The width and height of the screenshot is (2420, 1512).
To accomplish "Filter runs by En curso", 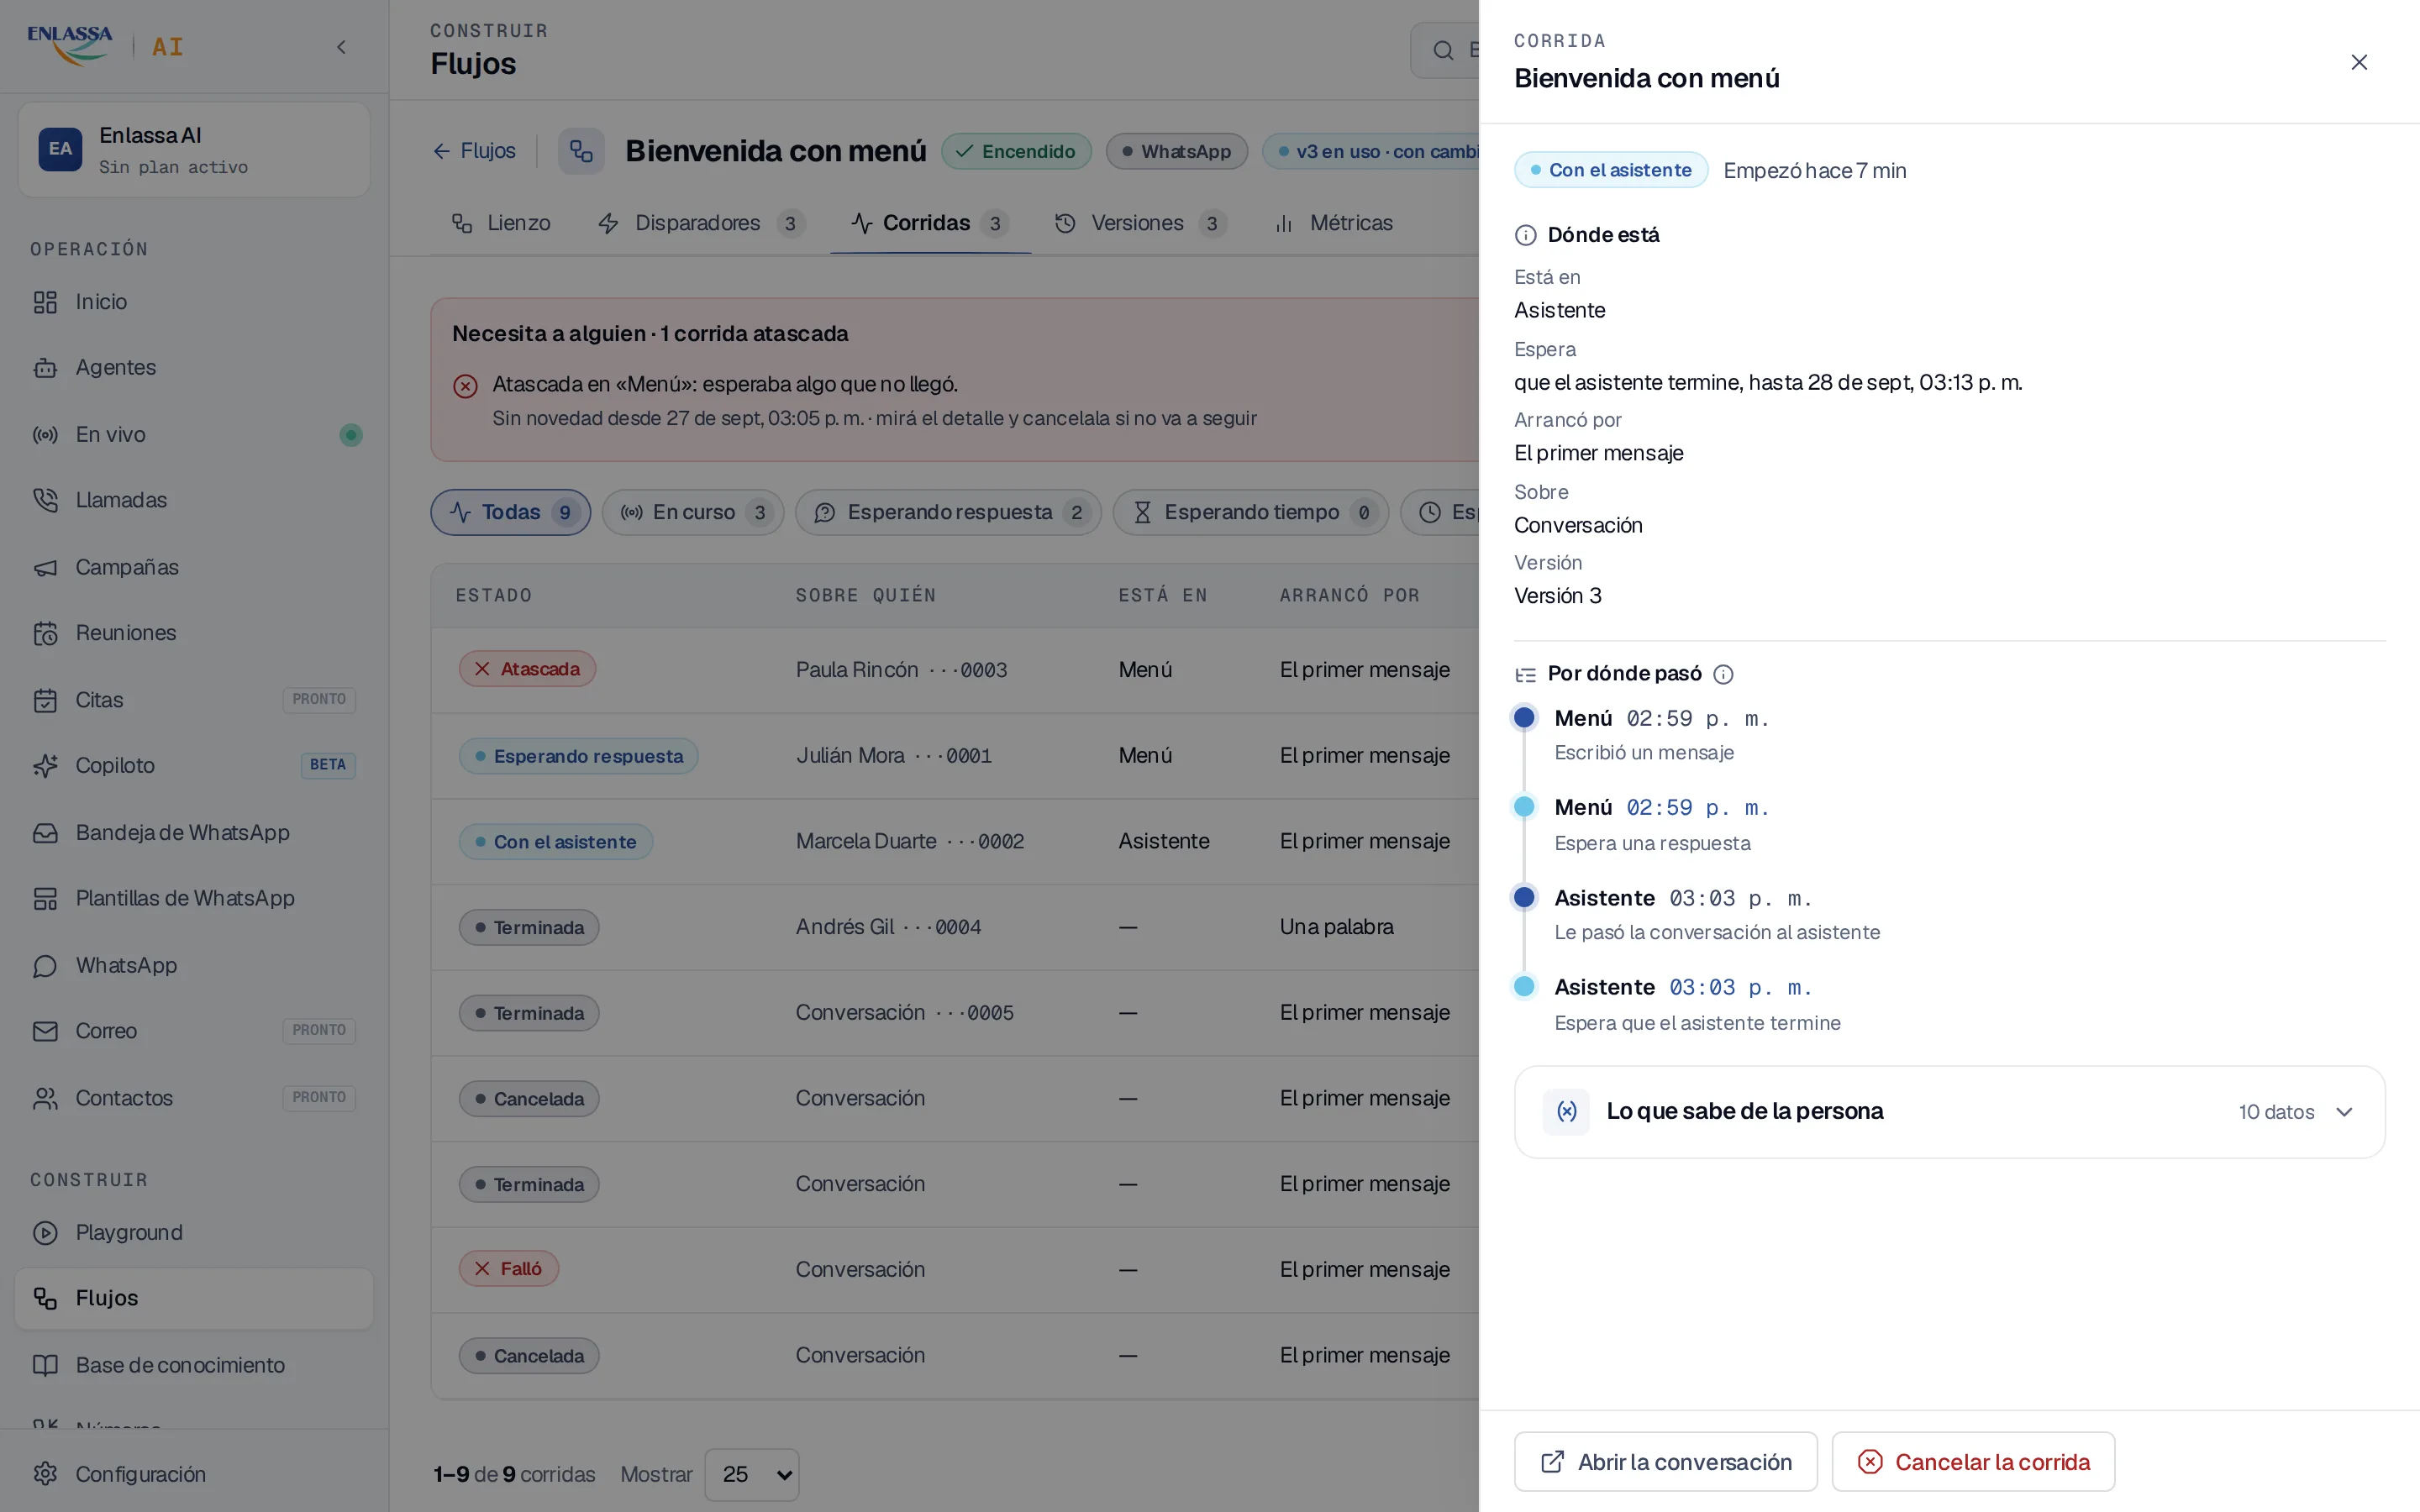I will pos(693,512).
